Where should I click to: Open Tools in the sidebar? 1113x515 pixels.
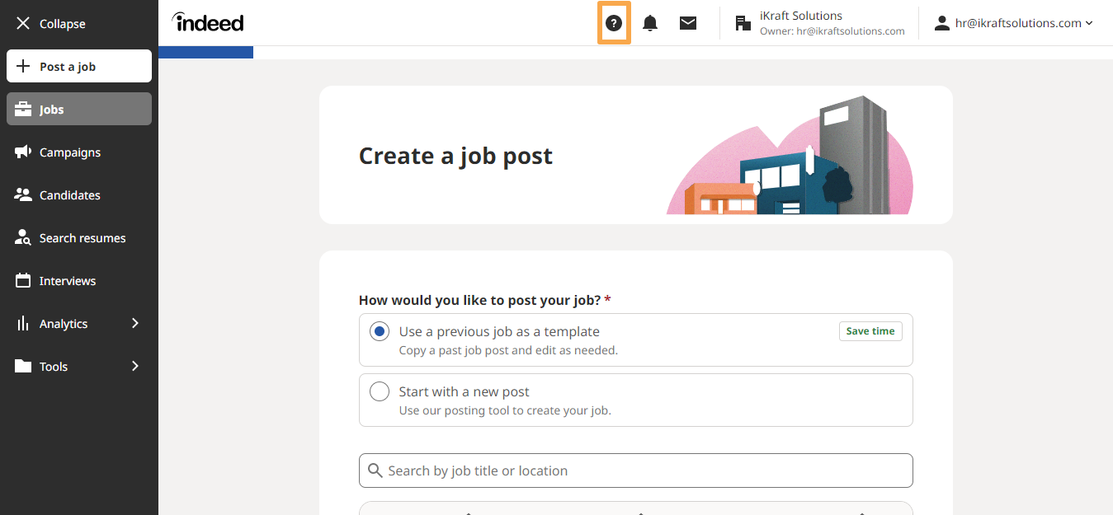click(54, 367)
